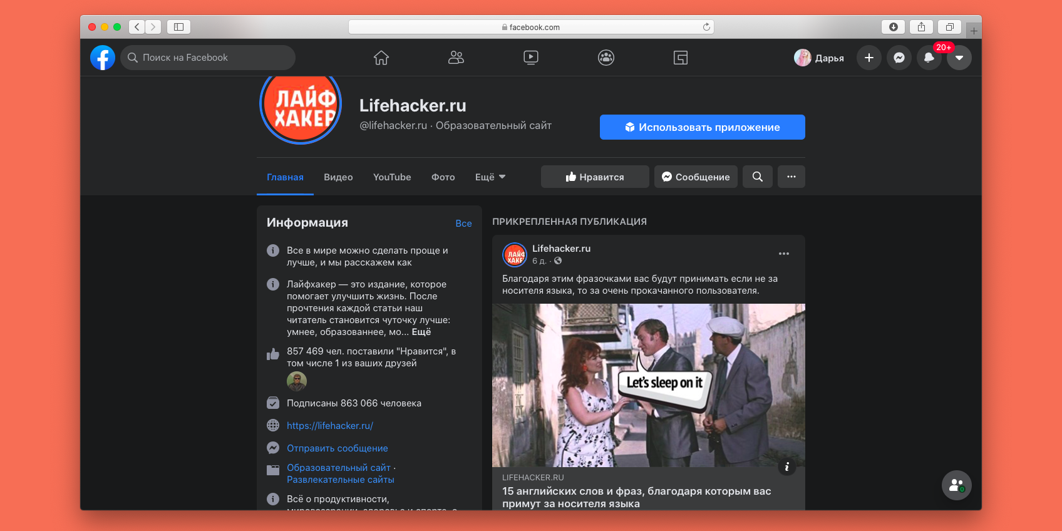Open the Groups icon in top navigation

point(606,58)
